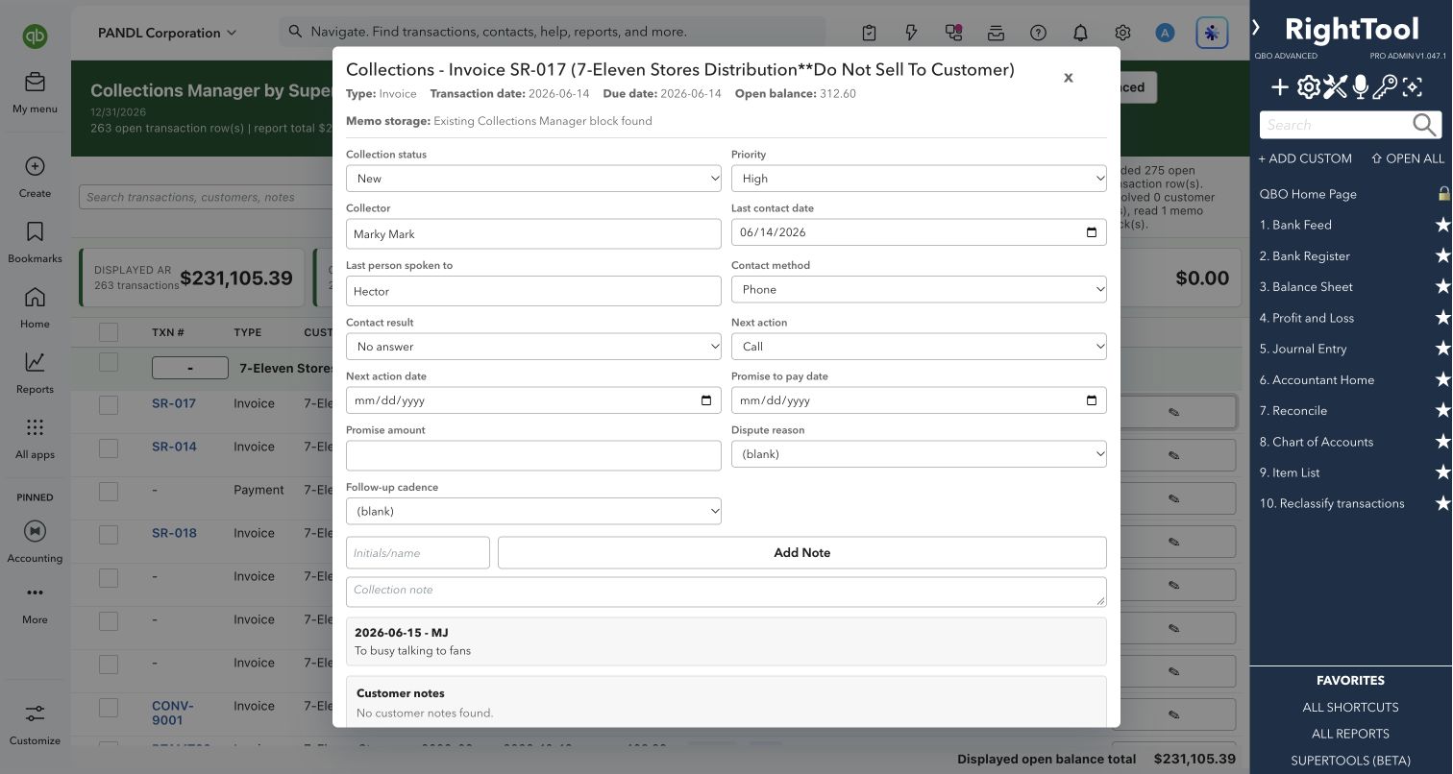Open Dispute reason dropdown

click(x=919, y=454)
